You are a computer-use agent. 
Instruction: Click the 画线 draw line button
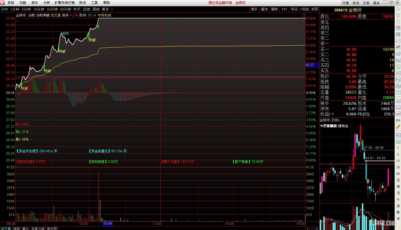tap(275, 9)
